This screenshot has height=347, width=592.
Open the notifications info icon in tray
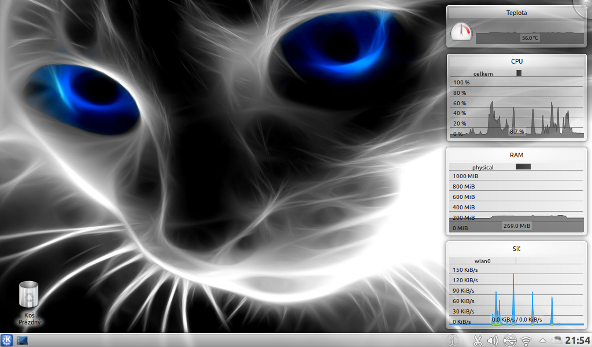(x=453, y=341)
